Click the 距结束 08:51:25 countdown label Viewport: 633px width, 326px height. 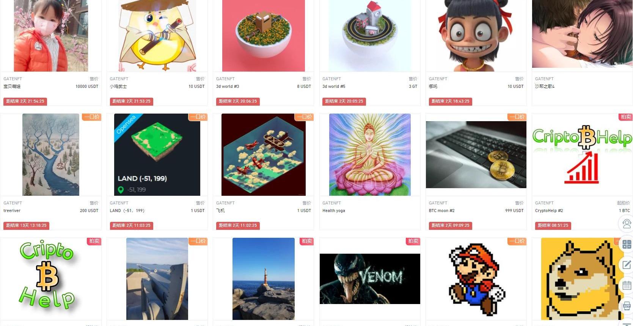coord(553,225)
